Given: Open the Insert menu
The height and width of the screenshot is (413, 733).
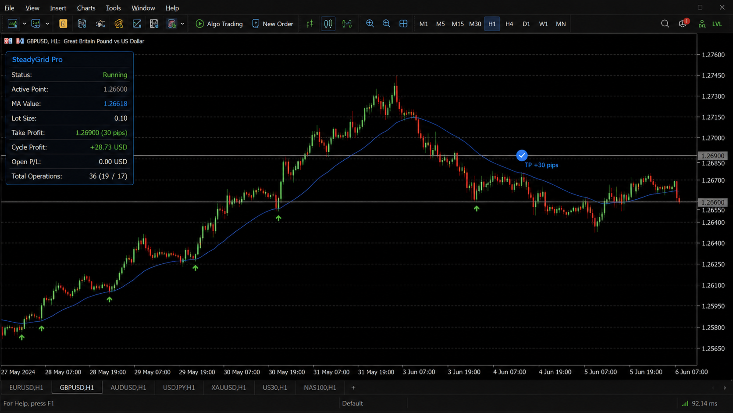Looking at the screenshot, I should (x=58, y=8).
